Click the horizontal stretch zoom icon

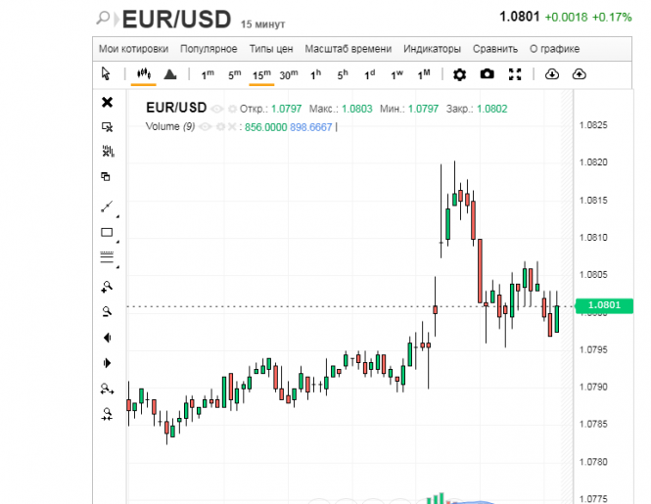tap(107, 389)
